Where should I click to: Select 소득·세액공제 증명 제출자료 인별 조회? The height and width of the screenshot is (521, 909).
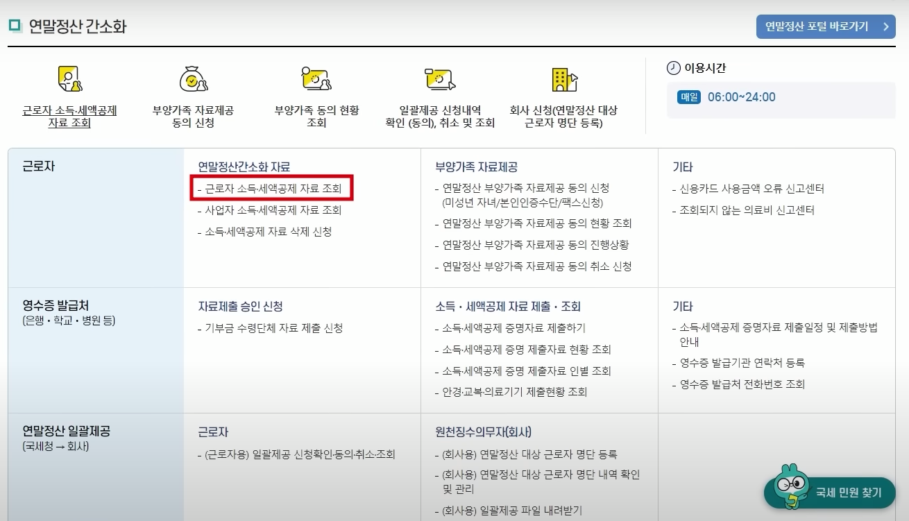526,371
